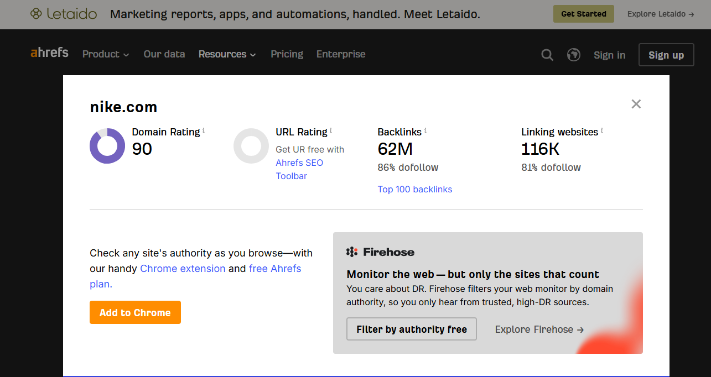Click the Domain Rating value 90
The width and height of the screenshot is (711, 377).
point(142,149)
